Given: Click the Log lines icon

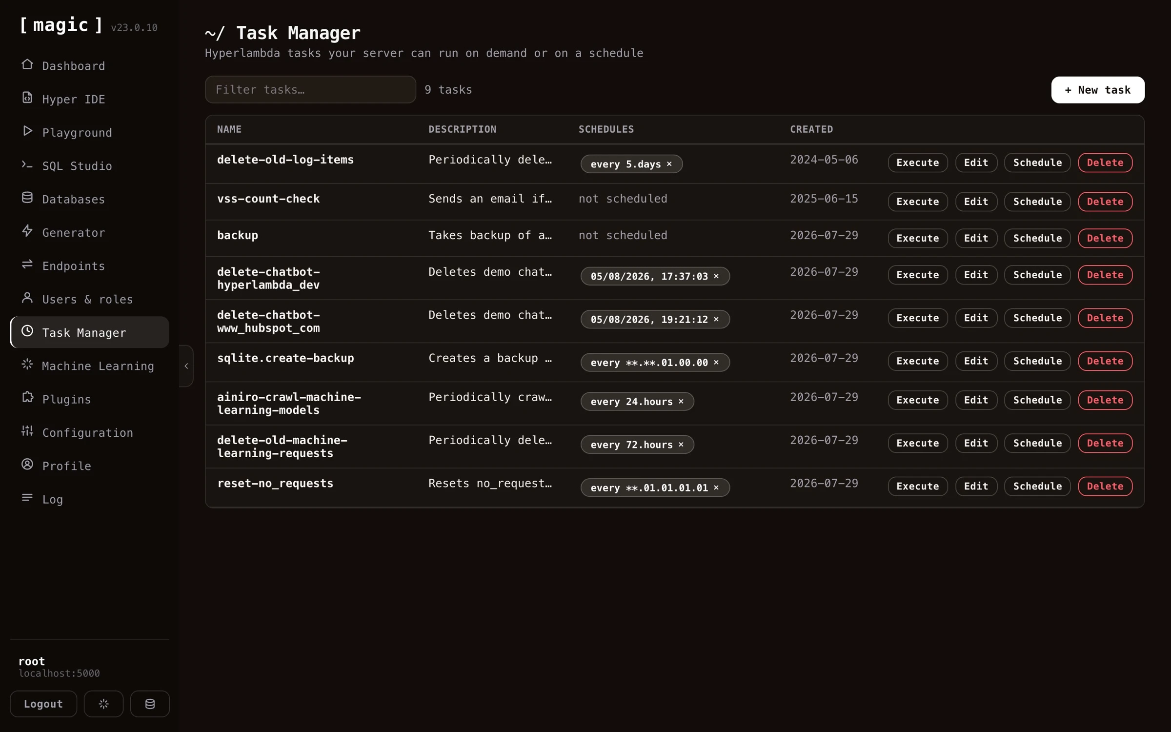Looking at the screenshot, I should click(x=27, y=498).
